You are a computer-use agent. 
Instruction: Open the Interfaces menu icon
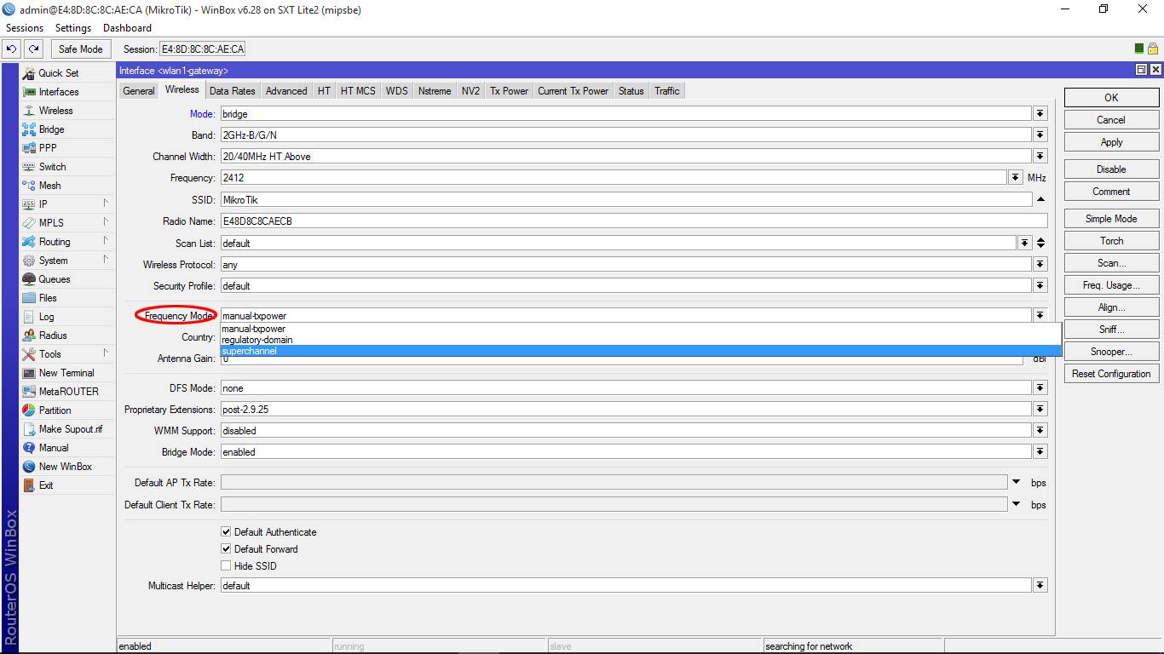29,92
